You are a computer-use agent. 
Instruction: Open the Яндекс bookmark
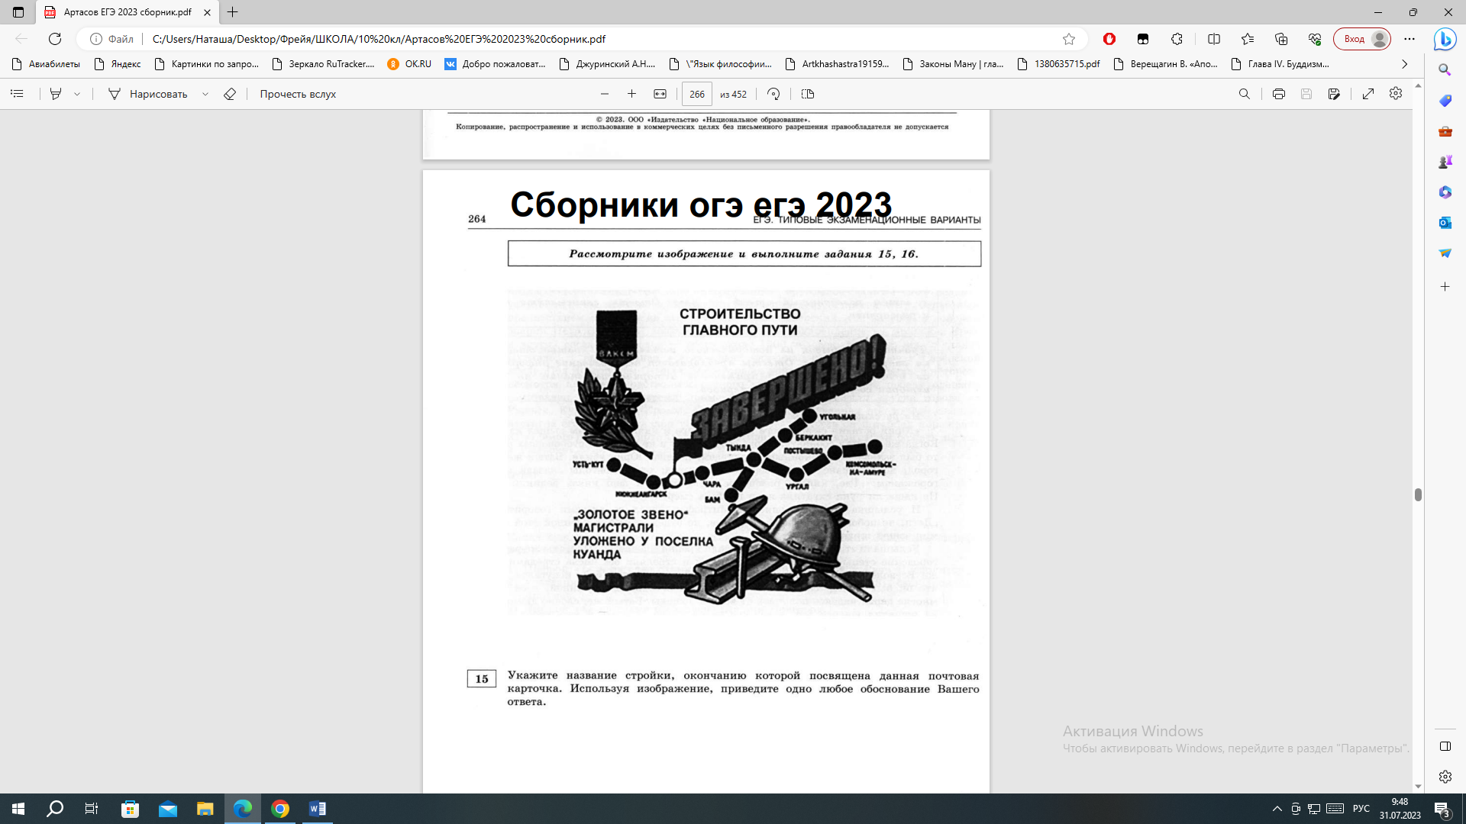coord(118,64)
